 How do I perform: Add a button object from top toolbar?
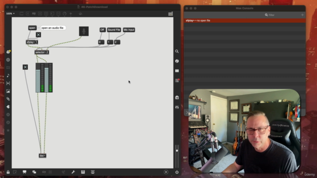(46, 14)
